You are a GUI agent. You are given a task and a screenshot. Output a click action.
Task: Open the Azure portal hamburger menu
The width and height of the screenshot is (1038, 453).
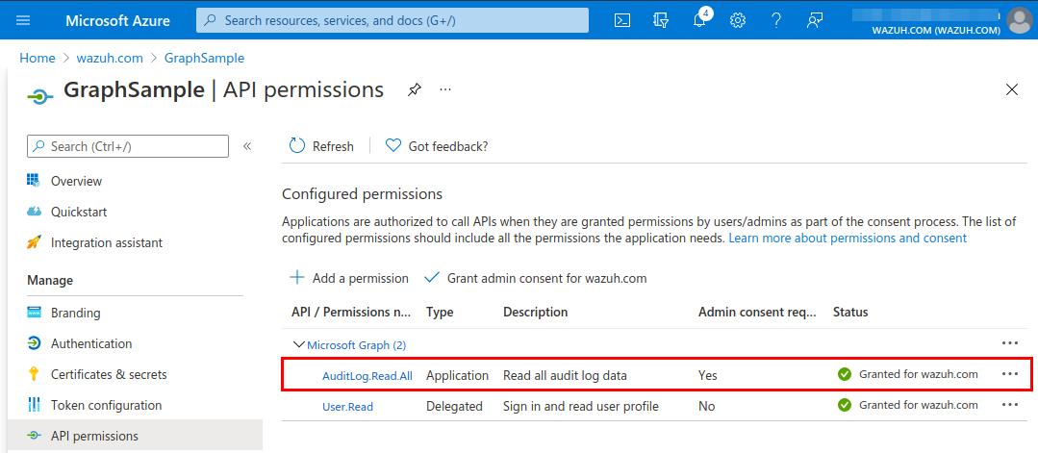[23, 20]
